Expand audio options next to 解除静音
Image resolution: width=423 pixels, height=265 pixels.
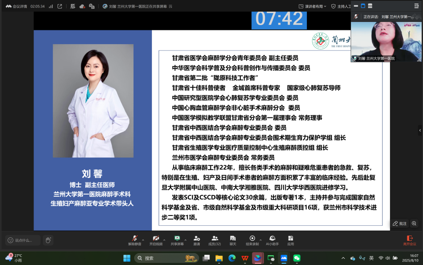tap(143, 240)
